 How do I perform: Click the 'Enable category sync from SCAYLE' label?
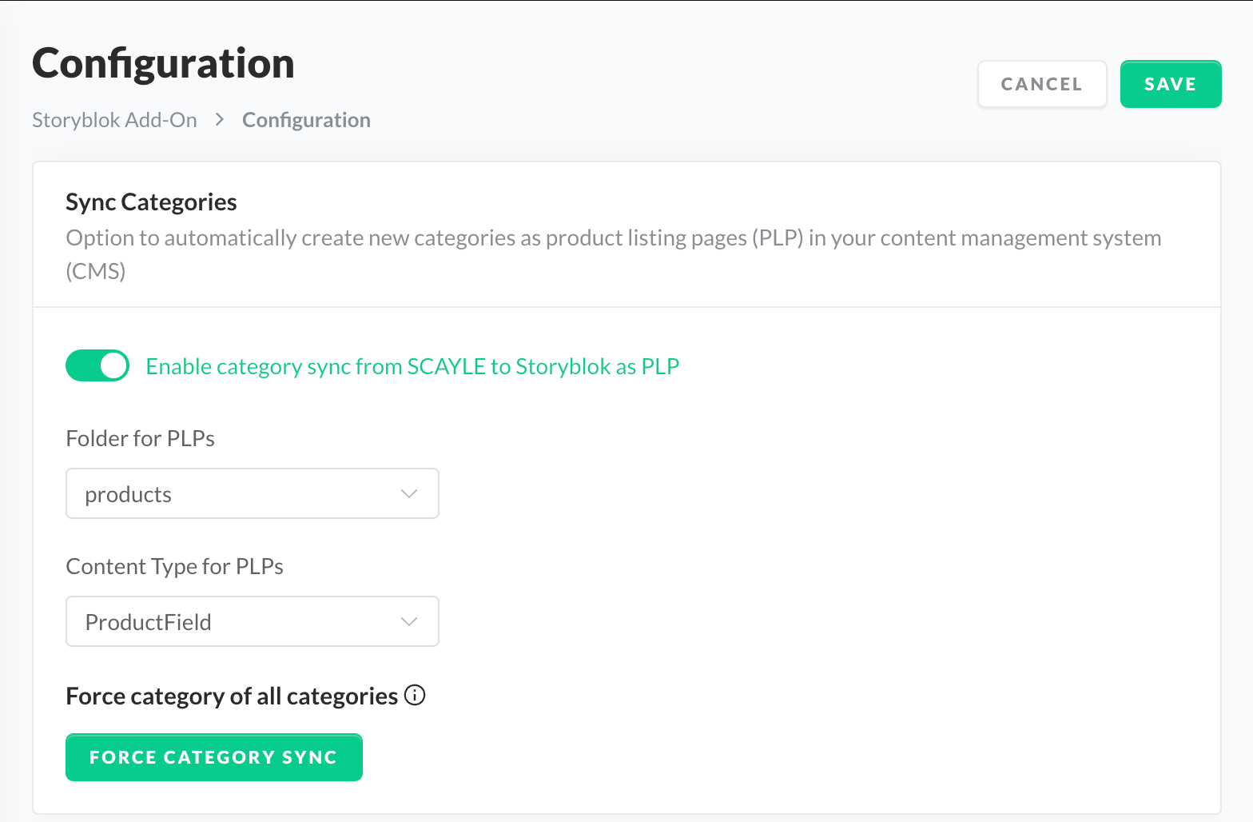tap(412, 366)
